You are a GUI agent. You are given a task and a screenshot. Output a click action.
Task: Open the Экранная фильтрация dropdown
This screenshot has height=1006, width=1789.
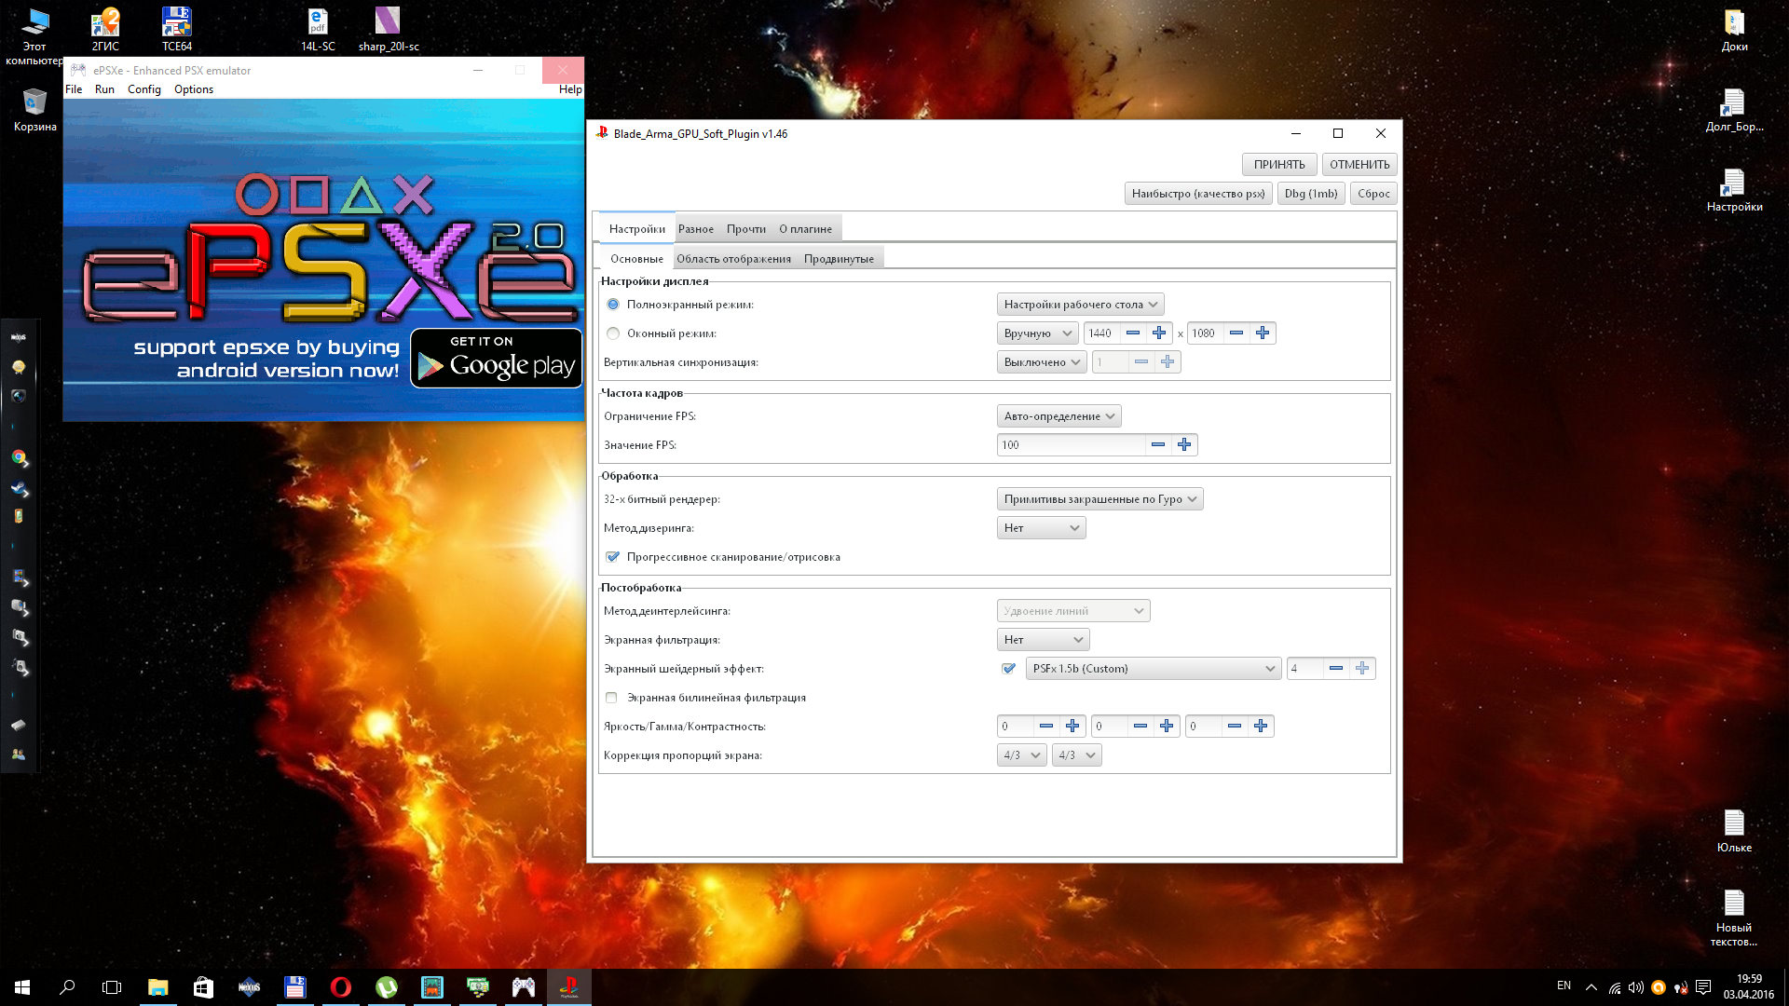1043,640
